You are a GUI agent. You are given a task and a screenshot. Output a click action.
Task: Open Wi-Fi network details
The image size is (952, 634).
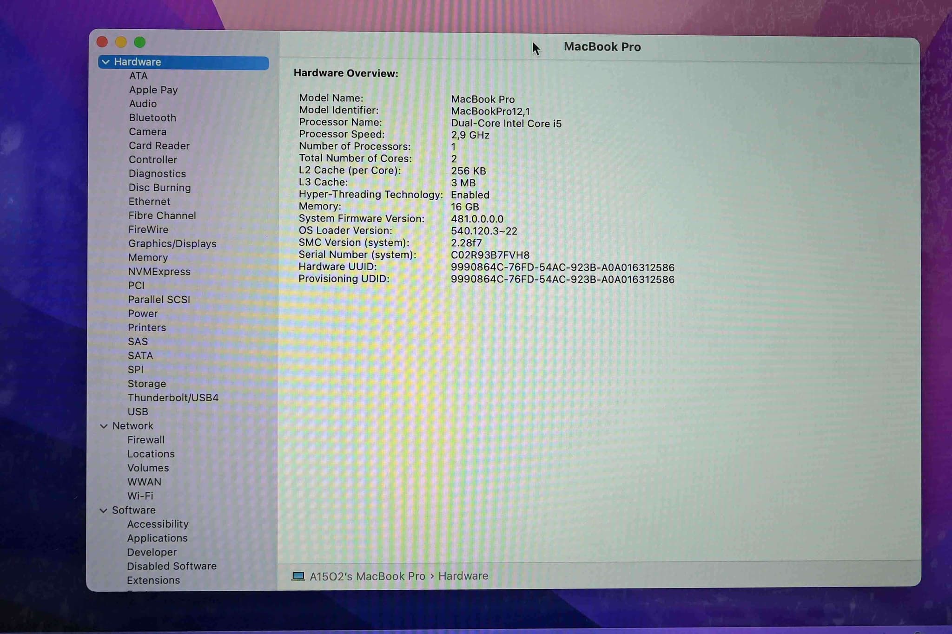(140, 496)
